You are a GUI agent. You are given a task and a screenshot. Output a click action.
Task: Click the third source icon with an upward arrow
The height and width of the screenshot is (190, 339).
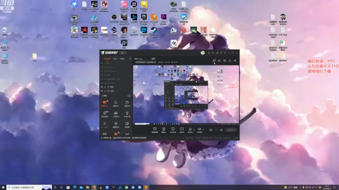pyautogui.click(x=172, y=130)
